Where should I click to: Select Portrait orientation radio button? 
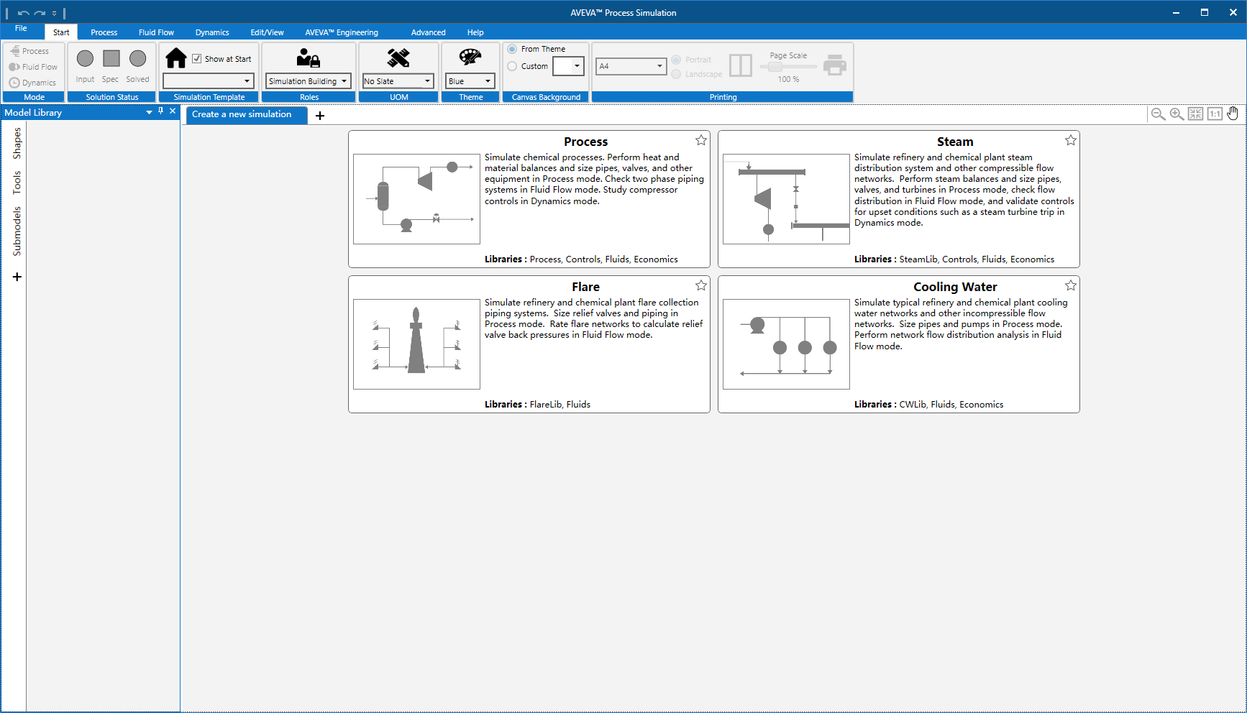tap(676, 60)
